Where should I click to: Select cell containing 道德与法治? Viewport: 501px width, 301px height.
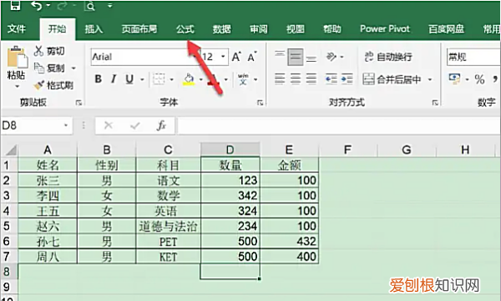point(168,227)
